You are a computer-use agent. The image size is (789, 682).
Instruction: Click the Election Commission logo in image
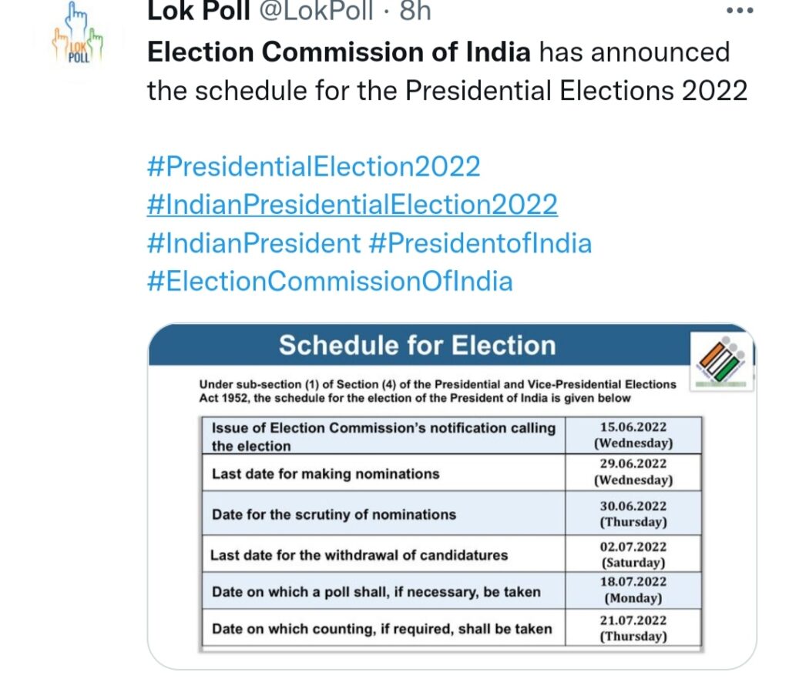coord(721,361)
